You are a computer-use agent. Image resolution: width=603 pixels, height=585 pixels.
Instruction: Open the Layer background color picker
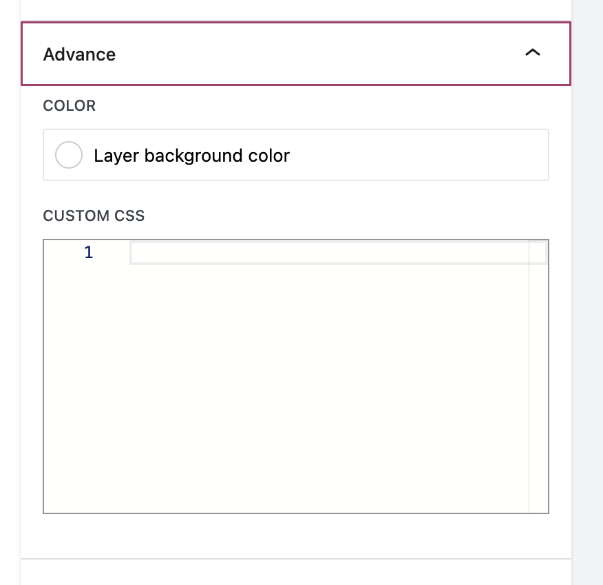point(68,155)
